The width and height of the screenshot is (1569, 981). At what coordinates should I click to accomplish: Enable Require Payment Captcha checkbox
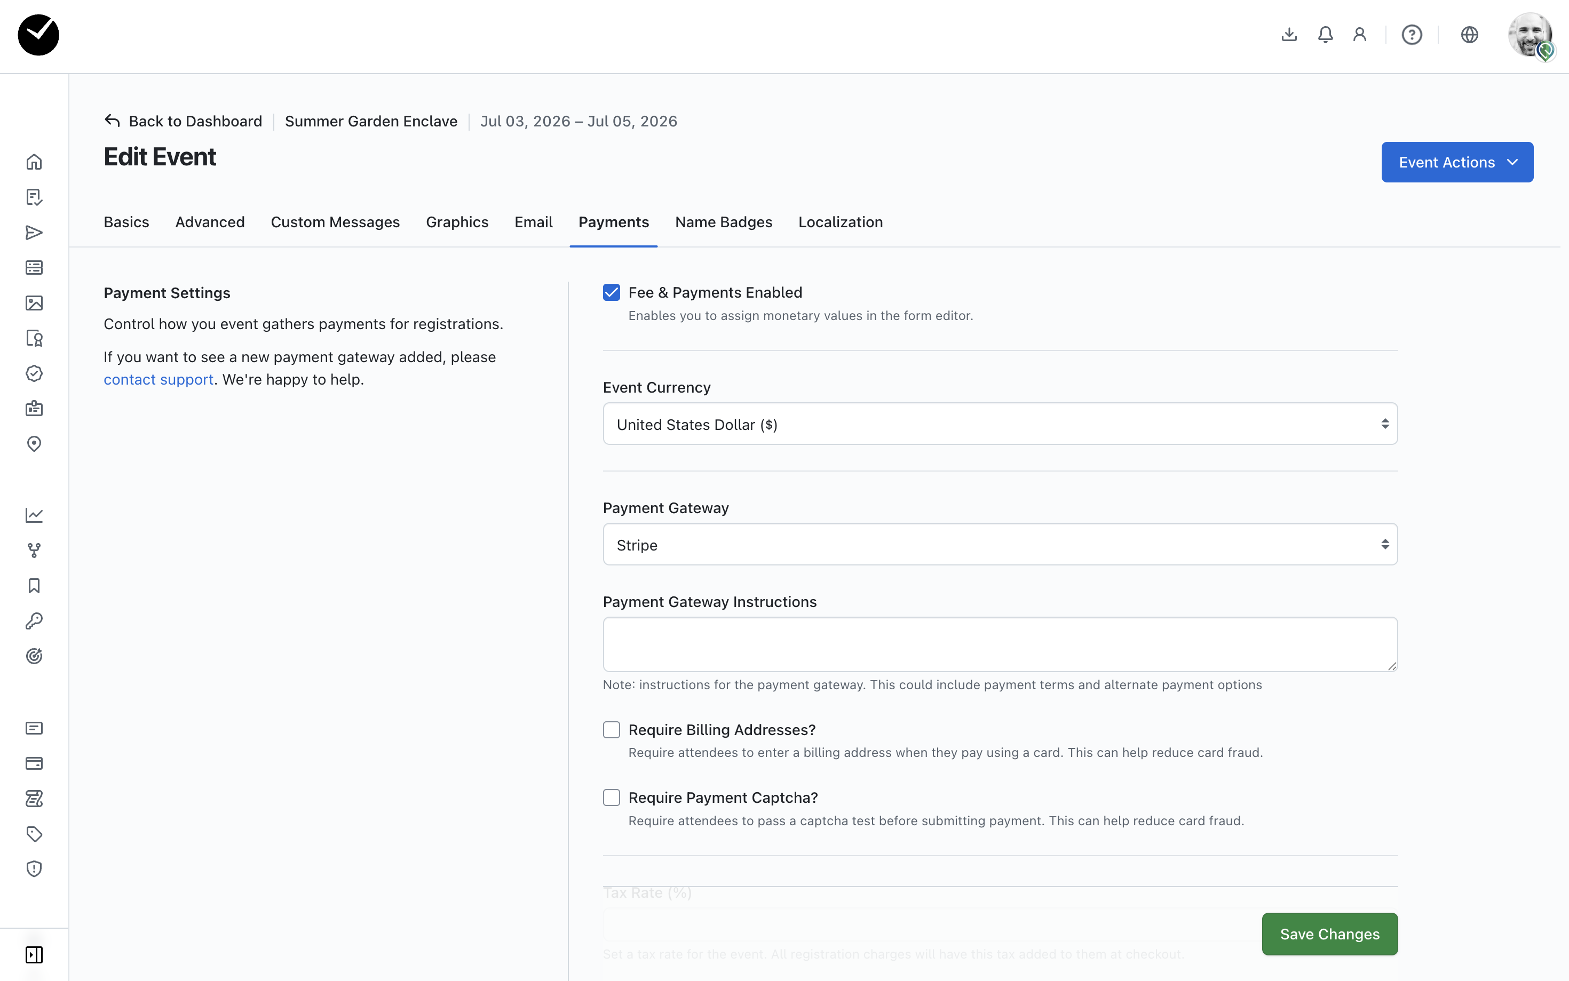611,797
